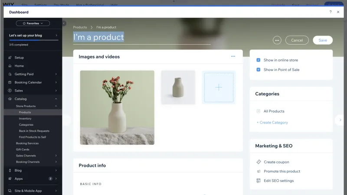Toggle the All Products category checkbox
Viewport: 347px width, 195px height.
coord(258,111)
